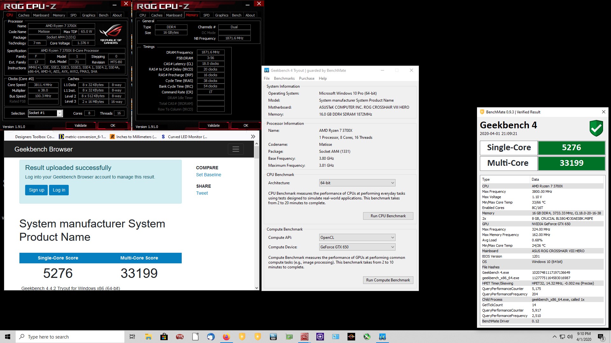Open the Windows Start menu
Screen dimensions: 611x343
(8, 337)
